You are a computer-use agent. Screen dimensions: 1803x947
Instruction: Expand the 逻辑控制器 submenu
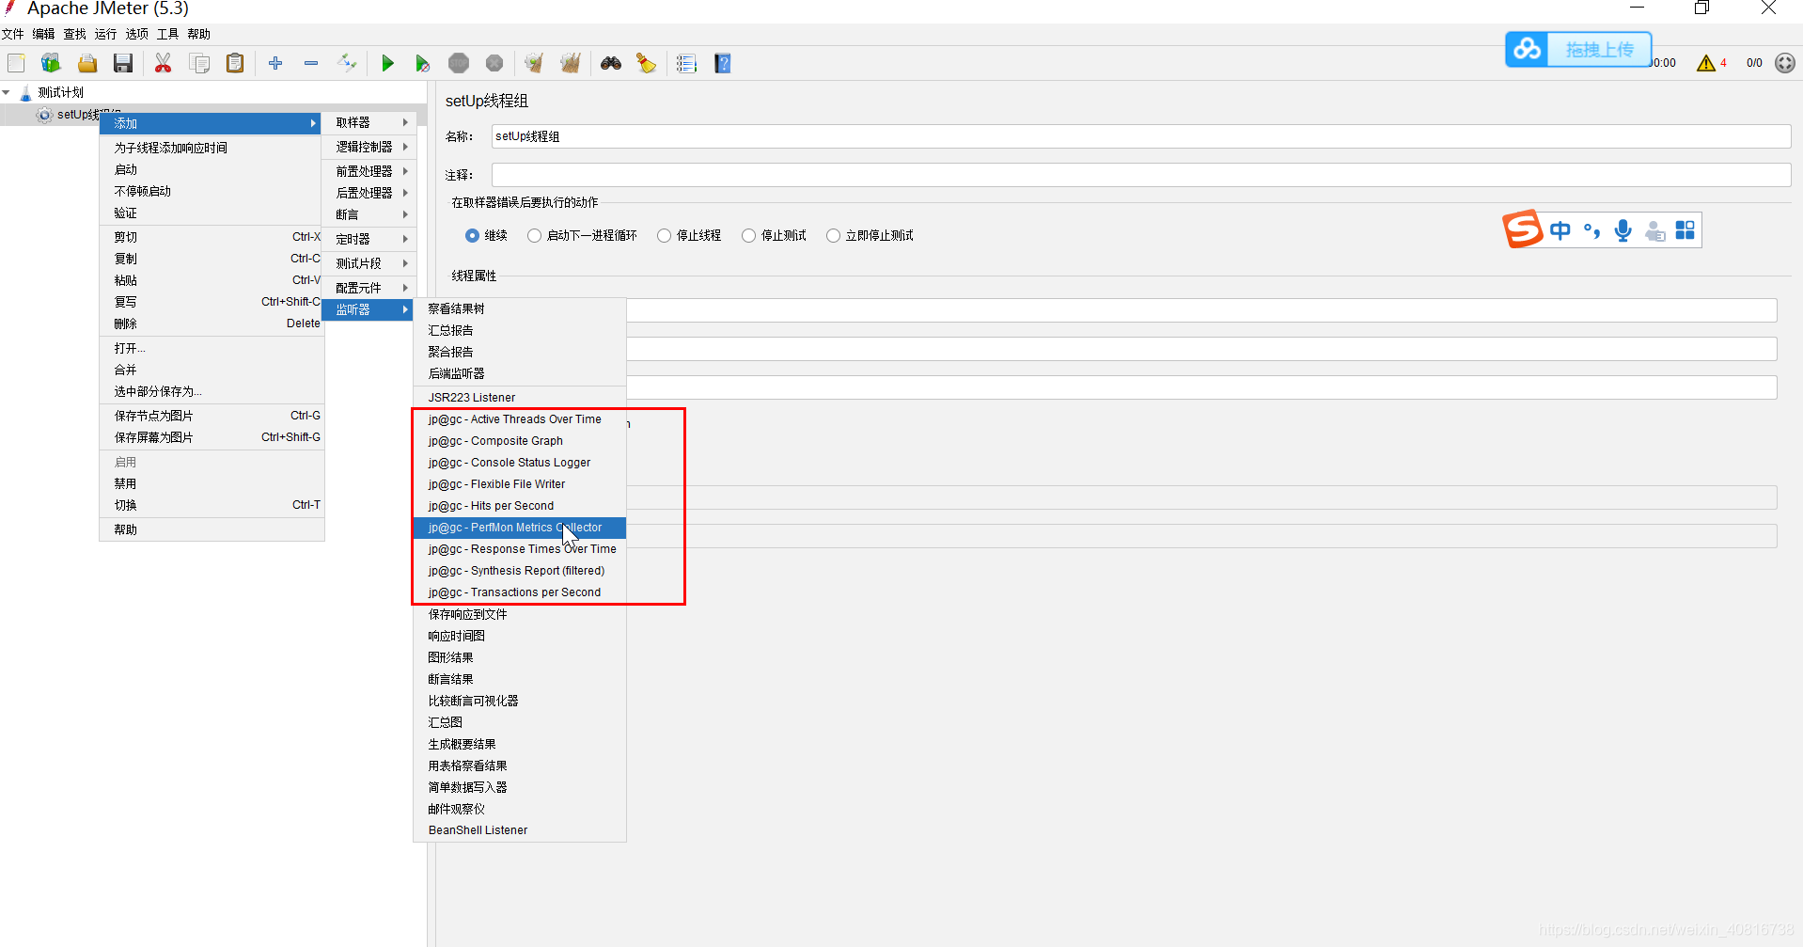click(368, 147)
